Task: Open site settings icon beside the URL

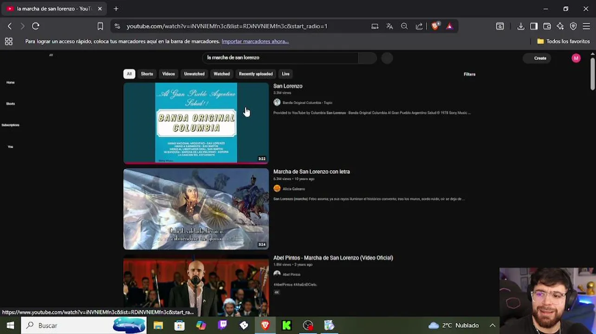Action: point(117,26)
